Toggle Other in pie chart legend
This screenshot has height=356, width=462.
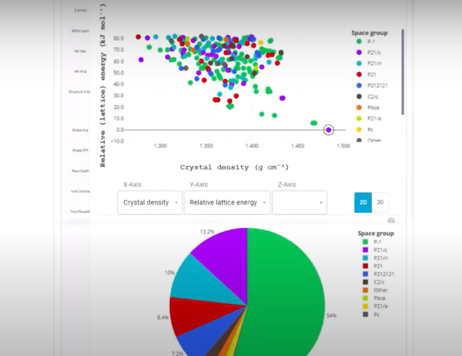[375, 290]
